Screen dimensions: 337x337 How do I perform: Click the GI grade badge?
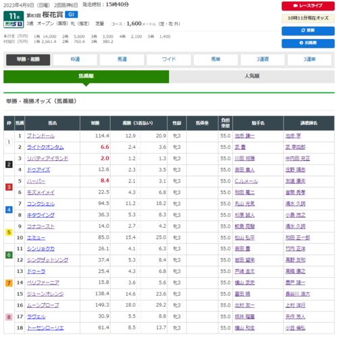click(71, 15)
